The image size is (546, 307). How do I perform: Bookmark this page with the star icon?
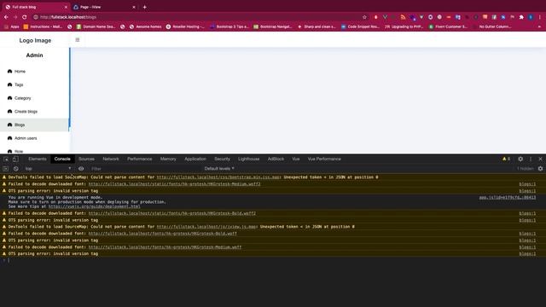click(x=364, y=17)
